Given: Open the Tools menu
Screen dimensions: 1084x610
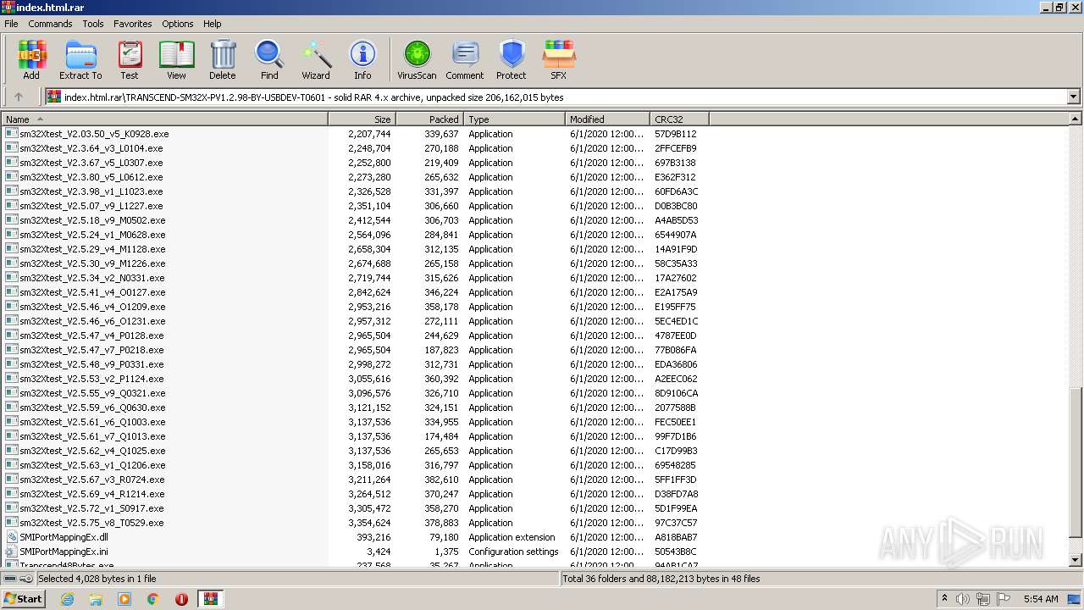Looking at the screenshot, I should (93, 24).
